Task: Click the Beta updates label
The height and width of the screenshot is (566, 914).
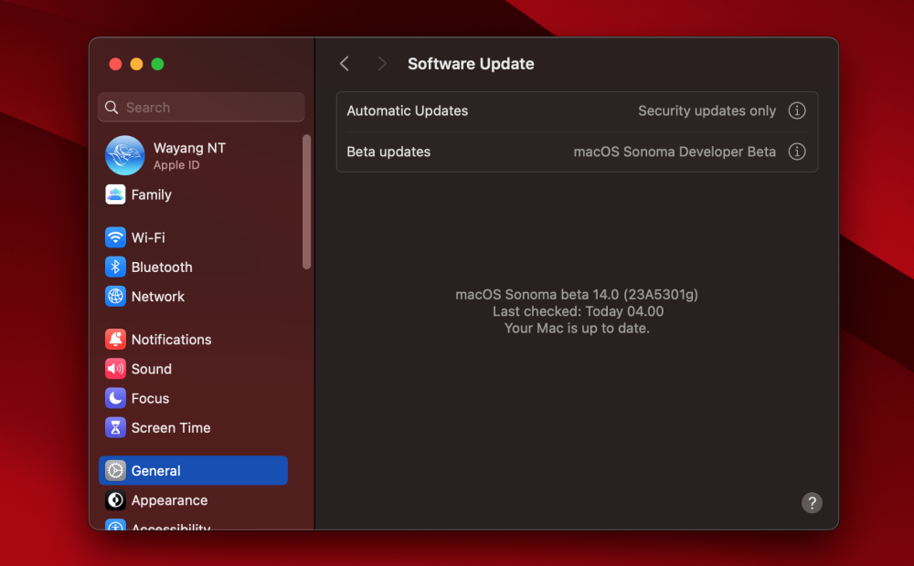Action: click(388, 152)
